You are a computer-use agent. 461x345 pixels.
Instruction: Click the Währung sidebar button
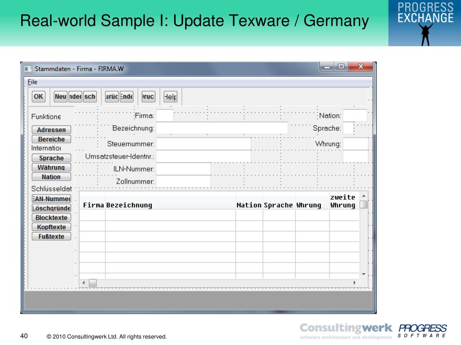point(51,167)
